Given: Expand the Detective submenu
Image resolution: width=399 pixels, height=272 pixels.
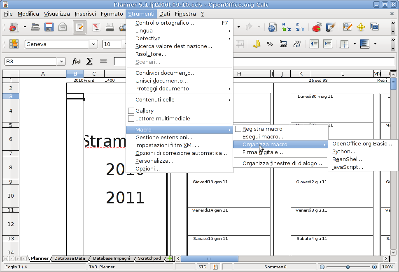Looking at the screenshot, I should tap(180, 39).
